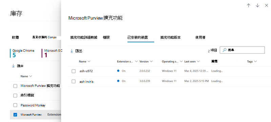271x122 pixels.
Task: Open the 擴充功能版本 tab
Action: click(x=171, y=38)
